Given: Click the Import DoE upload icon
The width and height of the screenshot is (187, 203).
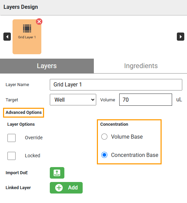Looking at the screenshot, I should point(57,173).
